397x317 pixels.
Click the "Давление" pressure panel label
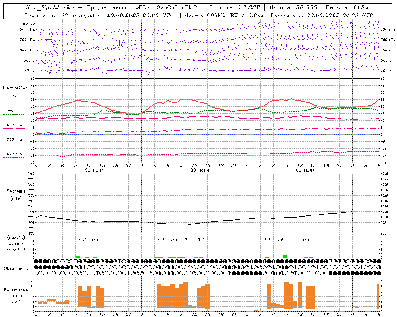pos(16,191)
